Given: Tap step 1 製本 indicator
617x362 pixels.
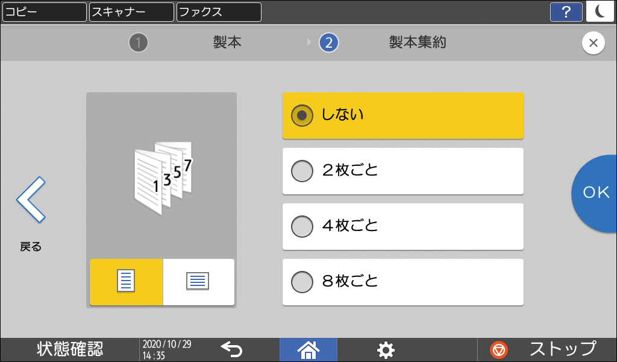Looking at the screenshot, I should pos(138,43).
